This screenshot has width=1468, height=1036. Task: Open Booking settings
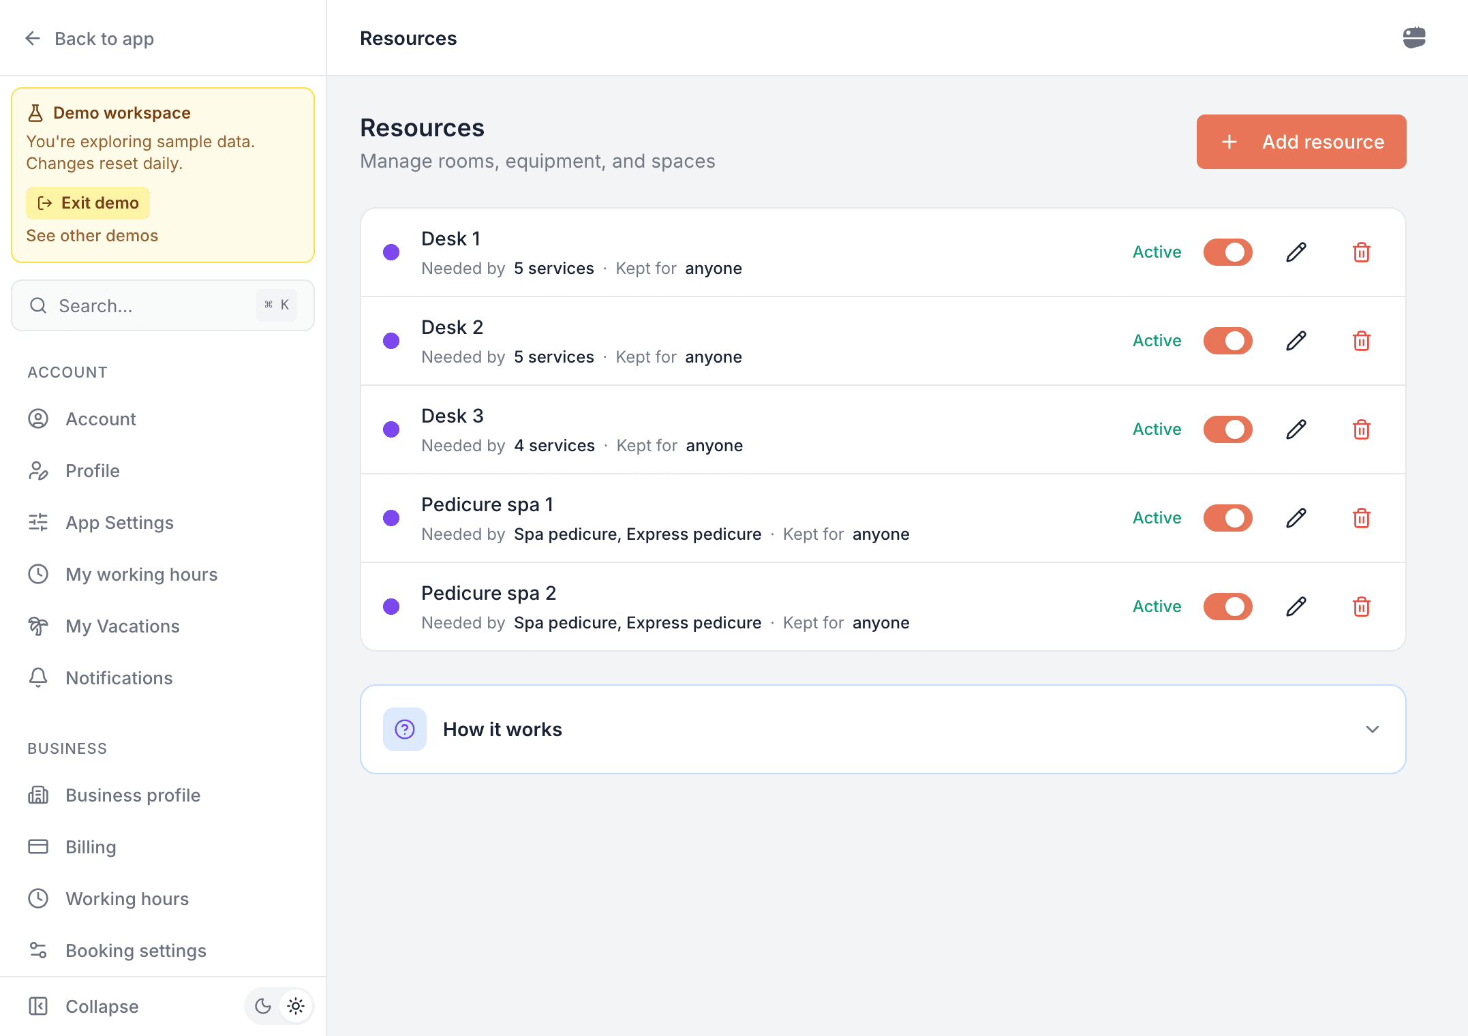[163, 950]
